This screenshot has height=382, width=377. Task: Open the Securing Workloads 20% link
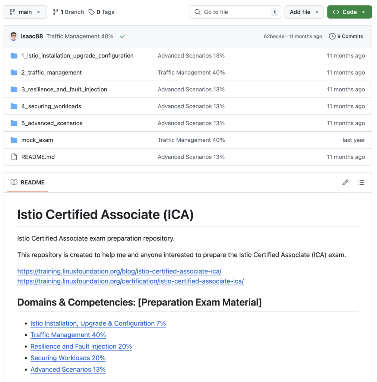tap(68, 358)
